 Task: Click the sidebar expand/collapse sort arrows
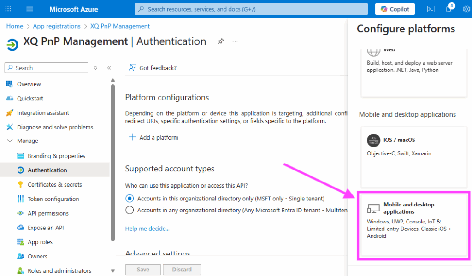pyautogui.click(x=95, y=68)
